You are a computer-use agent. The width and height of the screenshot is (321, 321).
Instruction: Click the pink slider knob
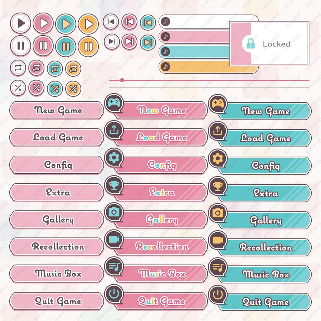tap(122, 80)
